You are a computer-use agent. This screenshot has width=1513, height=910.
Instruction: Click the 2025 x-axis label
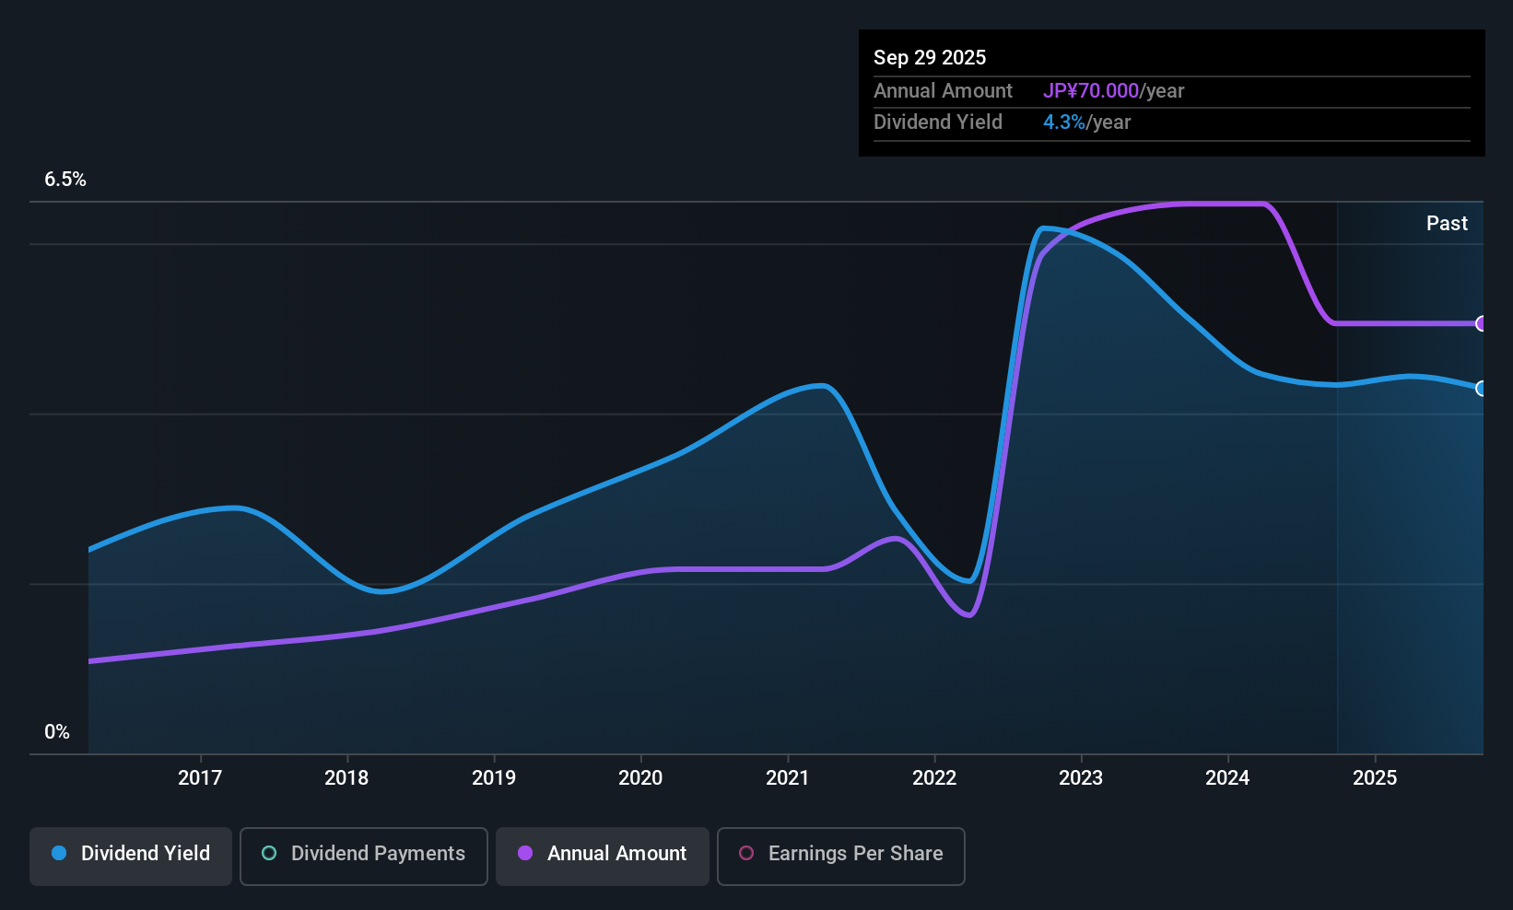(x=1375, y=778)
